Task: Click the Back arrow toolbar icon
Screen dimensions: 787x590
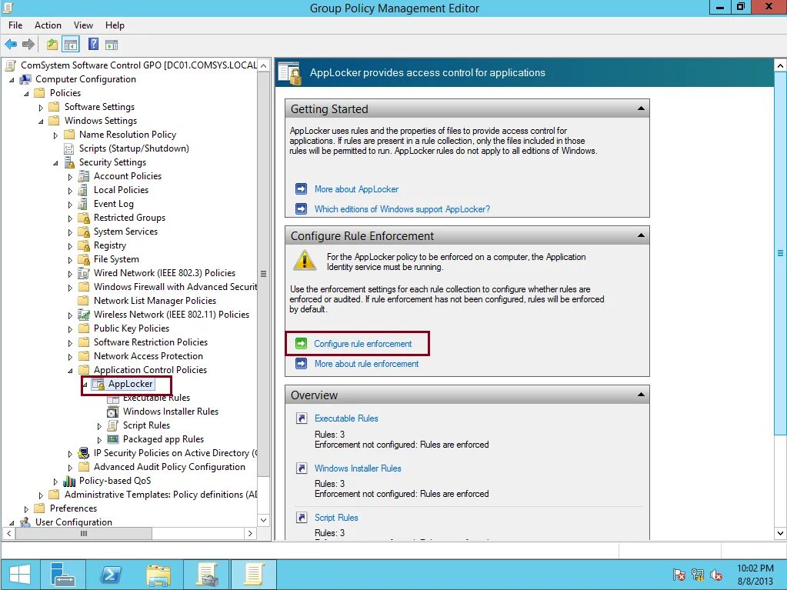Action: coord(11,45)
